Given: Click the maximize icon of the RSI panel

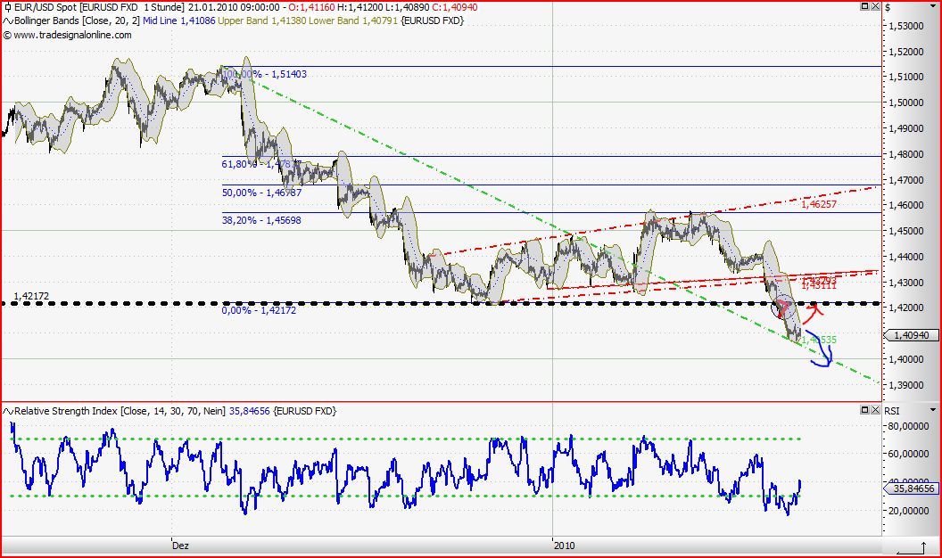Looking at the screenshot, I should coord(864,409).
